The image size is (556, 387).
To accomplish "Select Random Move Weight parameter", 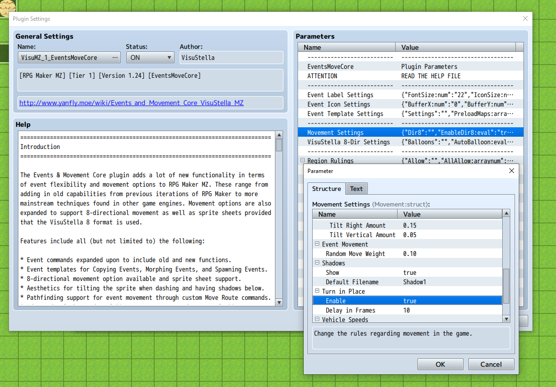I will (x=407, y=254).
